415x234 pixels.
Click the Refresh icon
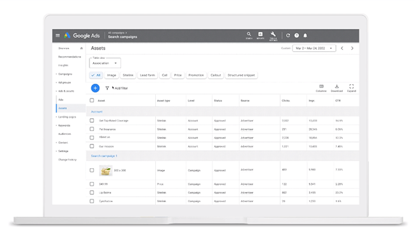288,35
